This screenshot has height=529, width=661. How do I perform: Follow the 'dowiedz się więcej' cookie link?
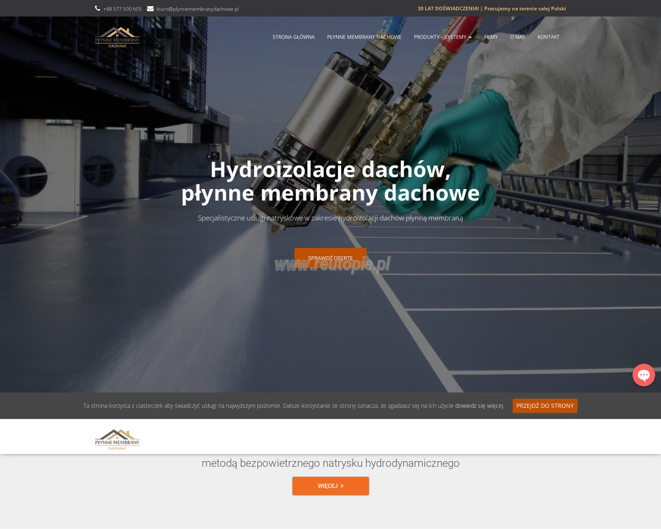coord(479,406)
